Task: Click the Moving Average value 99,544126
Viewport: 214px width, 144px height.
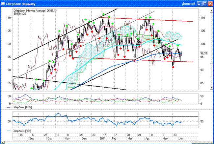Action: 20,14
